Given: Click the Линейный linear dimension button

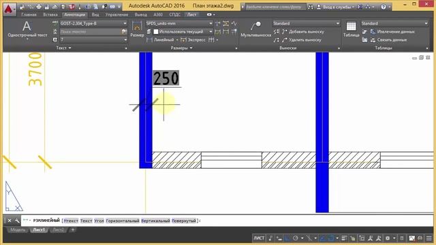Looking at the screenshot, I should coord(161,40).
